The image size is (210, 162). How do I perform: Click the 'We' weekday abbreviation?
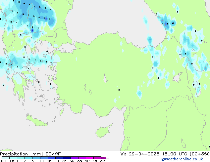tap(123, 154)
